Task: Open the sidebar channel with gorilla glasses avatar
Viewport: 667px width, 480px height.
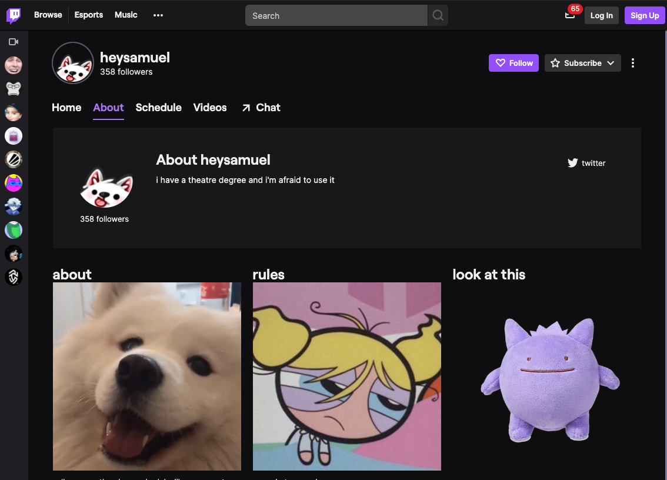Action: pos(14,88)
